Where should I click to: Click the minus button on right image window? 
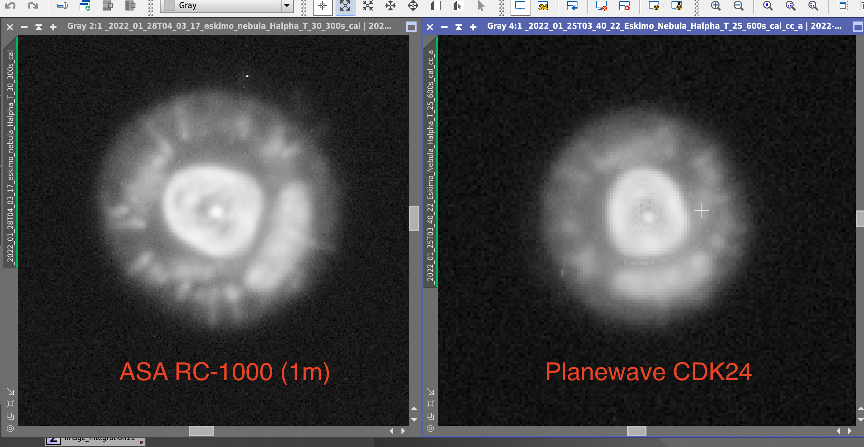[444, 27]
